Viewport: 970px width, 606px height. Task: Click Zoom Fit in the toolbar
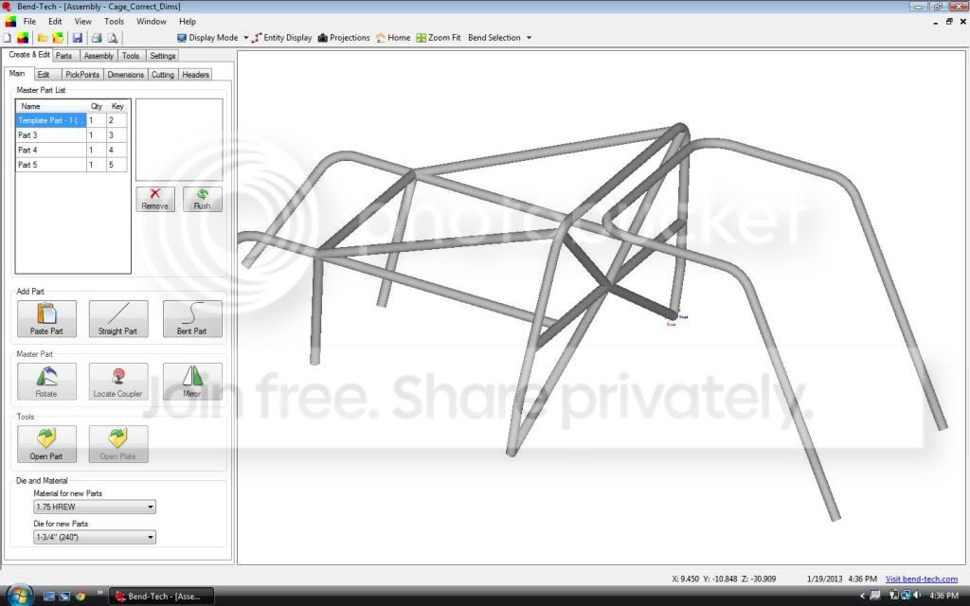tap(438, 38)
